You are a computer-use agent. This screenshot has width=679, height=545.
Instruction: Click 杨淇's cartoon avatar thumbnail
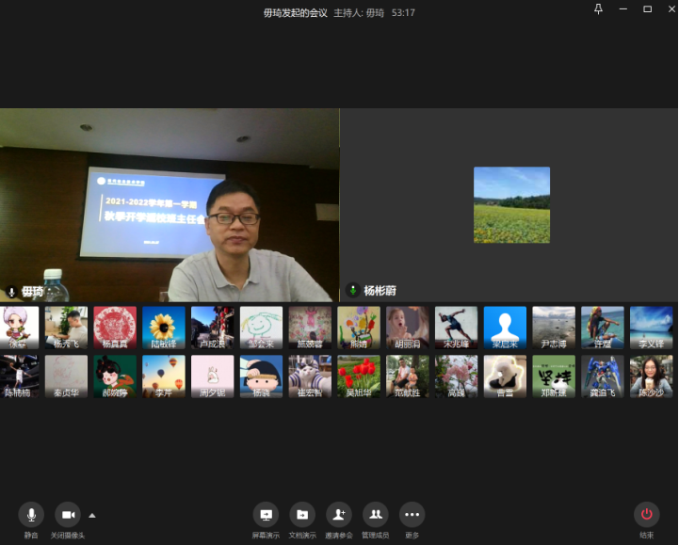point(261,375)
